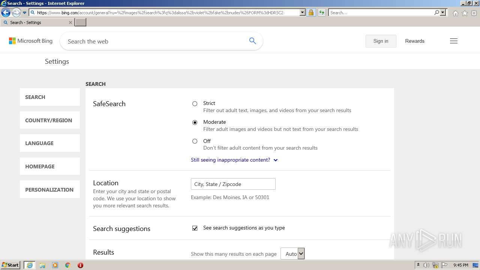Screen dimensions: 480x270
Task: Click the Off option description text
Action: coord(260,148)
